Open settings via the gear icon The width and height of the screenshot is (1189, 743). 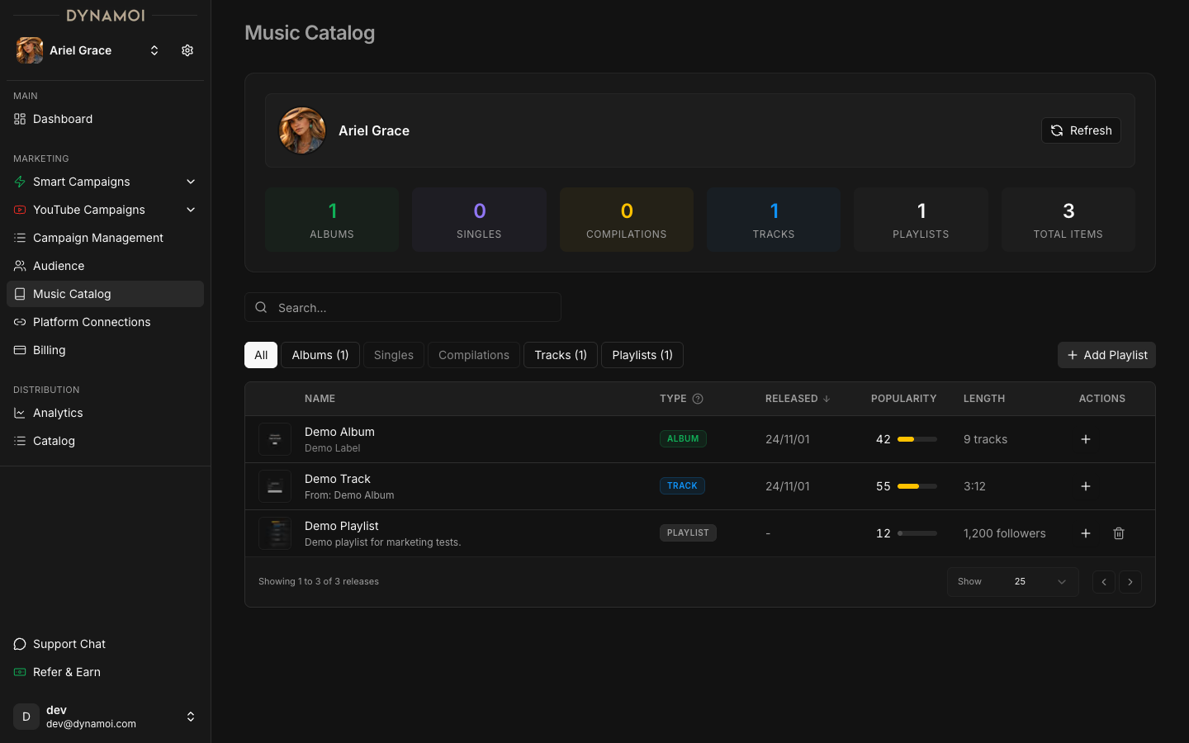pyautogui.click(x=187, y=50)
